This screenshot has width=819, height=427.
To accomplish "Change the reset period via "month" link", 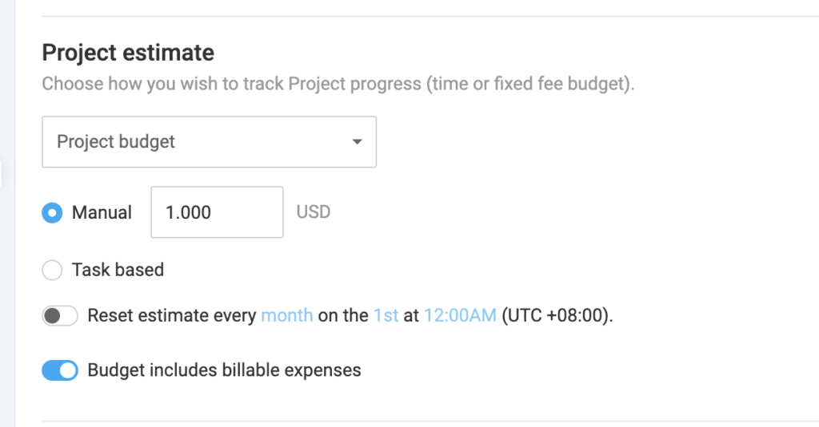I will [x=286, y=315].
